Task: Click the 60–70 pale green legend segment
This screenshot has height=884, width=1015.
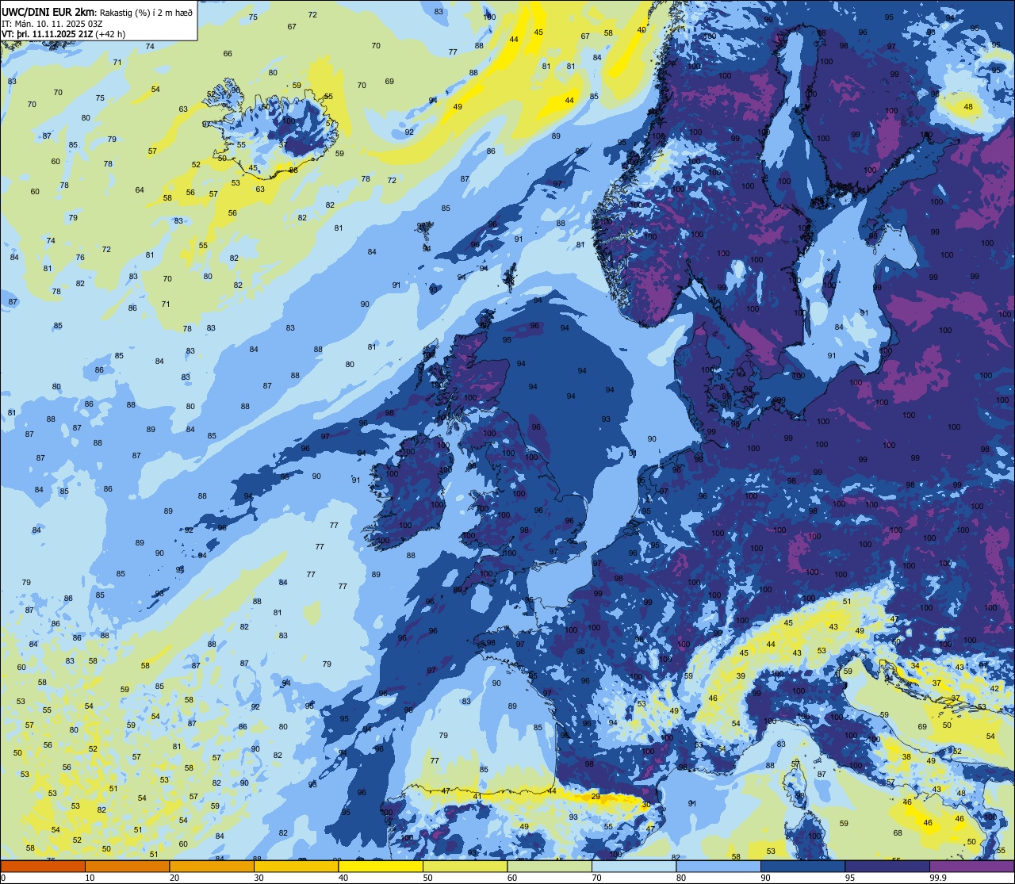Action: point(550,866)
